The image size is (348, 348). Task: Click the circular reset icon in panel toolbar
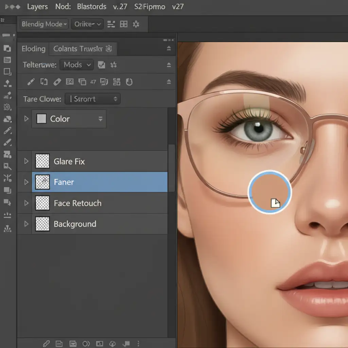[x=129, y=82]
